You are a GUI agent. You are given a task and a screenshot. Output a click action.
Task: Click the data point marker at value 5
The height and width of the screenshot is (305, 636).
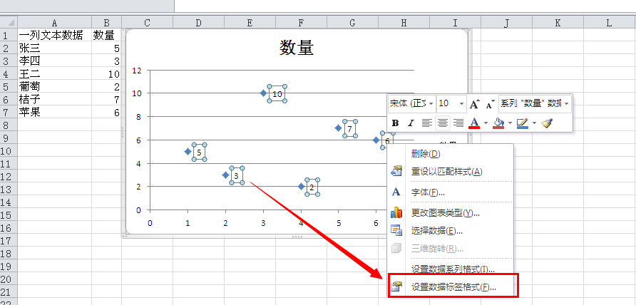(188, 152)
